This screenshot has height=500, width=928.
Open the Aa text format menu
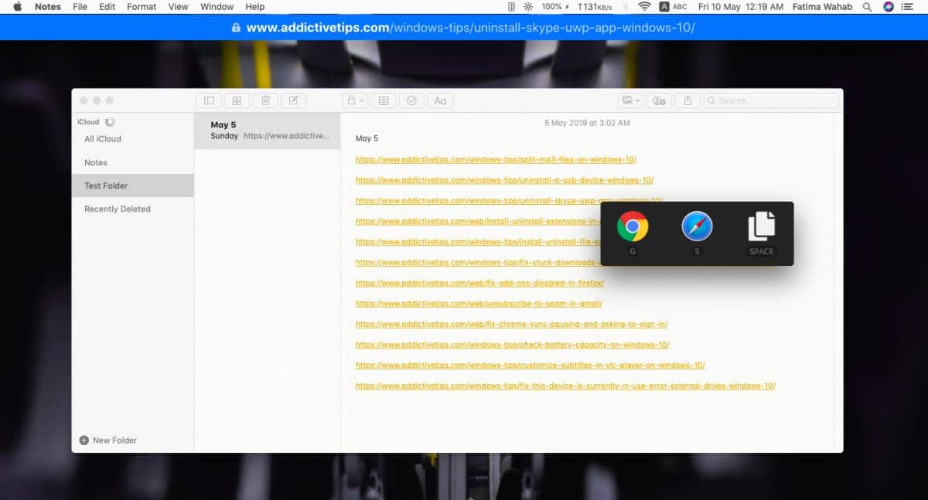[440, 100]
